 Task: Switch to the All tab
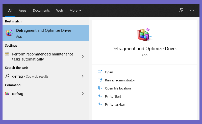(x=10, y=10)
